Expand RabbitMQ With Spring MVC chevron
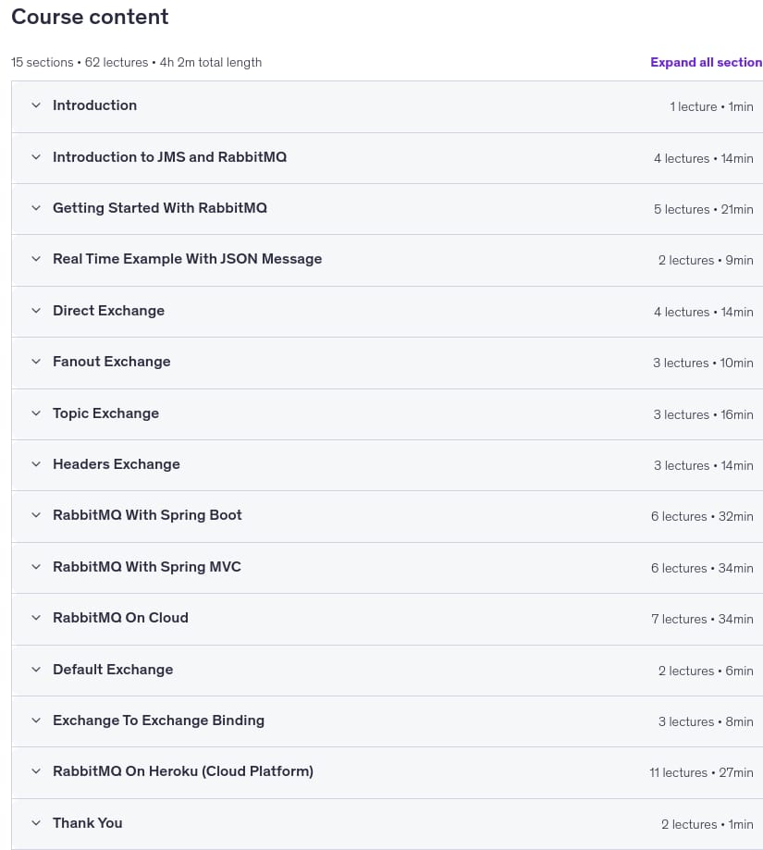763x850 pixels. [x=36, y=567]
